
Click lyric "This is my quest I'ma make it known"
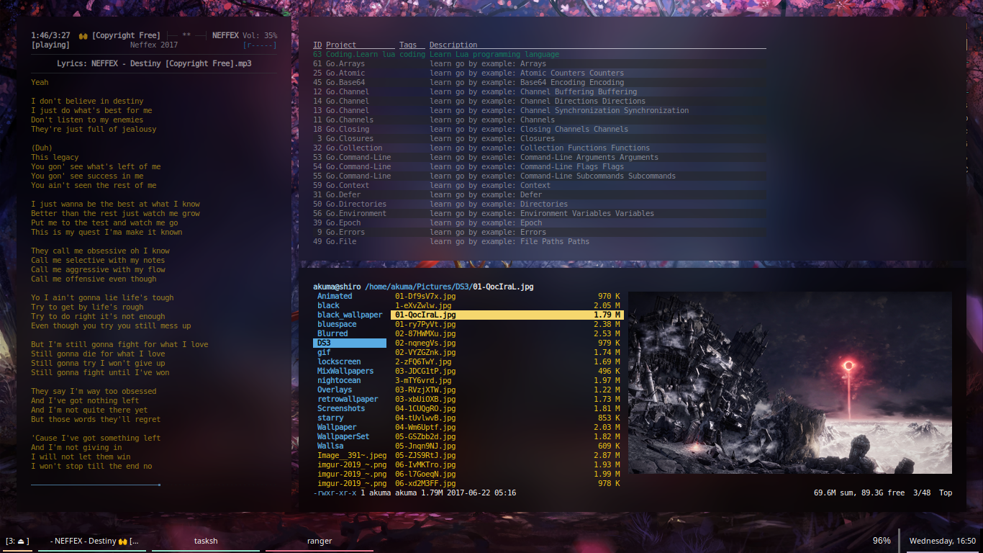(x=107, y=232)
